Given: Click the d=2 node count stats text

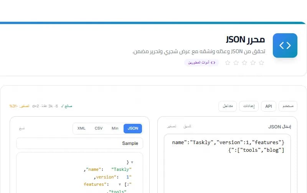Looking at the screenshot, I should [45, 106].
